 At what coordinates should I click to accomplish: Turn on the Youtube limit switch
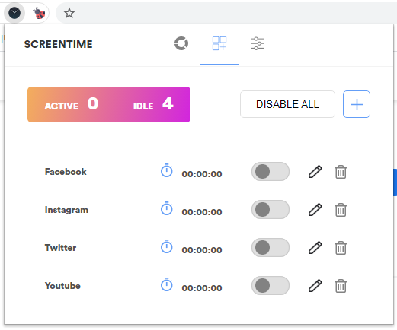271,286
